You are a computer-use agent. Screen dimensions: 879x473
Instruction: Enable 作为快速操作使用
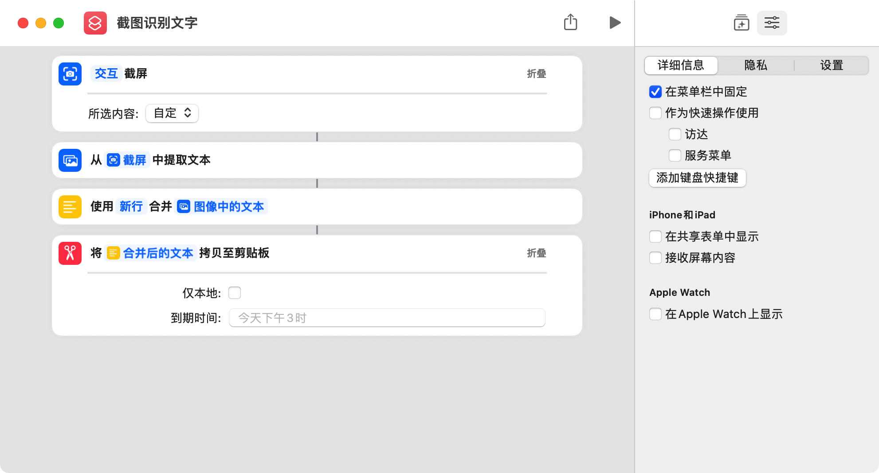[x=655, y=113]
